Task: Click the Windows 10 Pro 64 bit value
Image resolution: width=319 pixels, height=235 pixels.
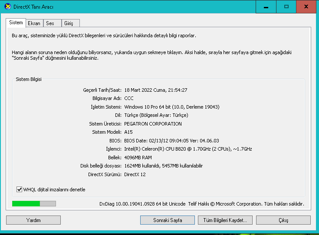Action: (x=172, y=107)
